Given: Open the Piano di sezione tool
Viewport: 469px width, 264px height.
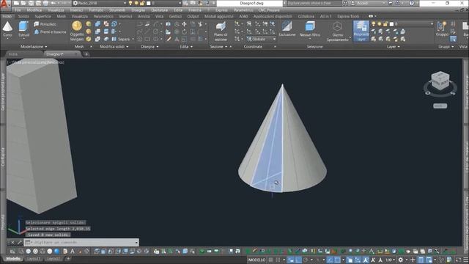Looking at the screenshot, I should coord(221,31).
